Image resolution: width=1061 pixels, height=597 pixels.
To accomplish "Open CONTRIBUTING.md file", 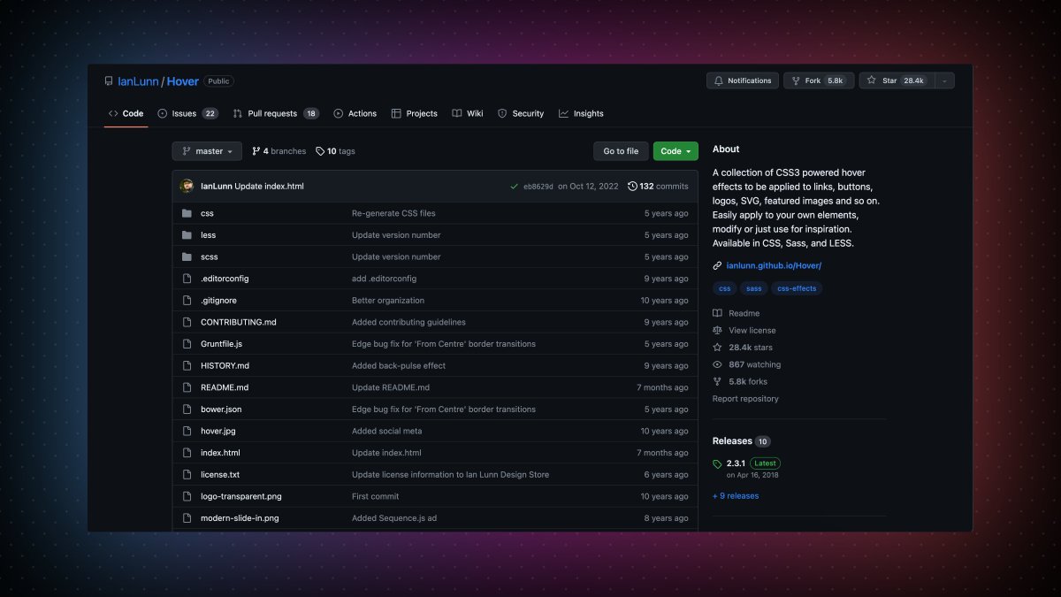I will click(x=239, y=322).
